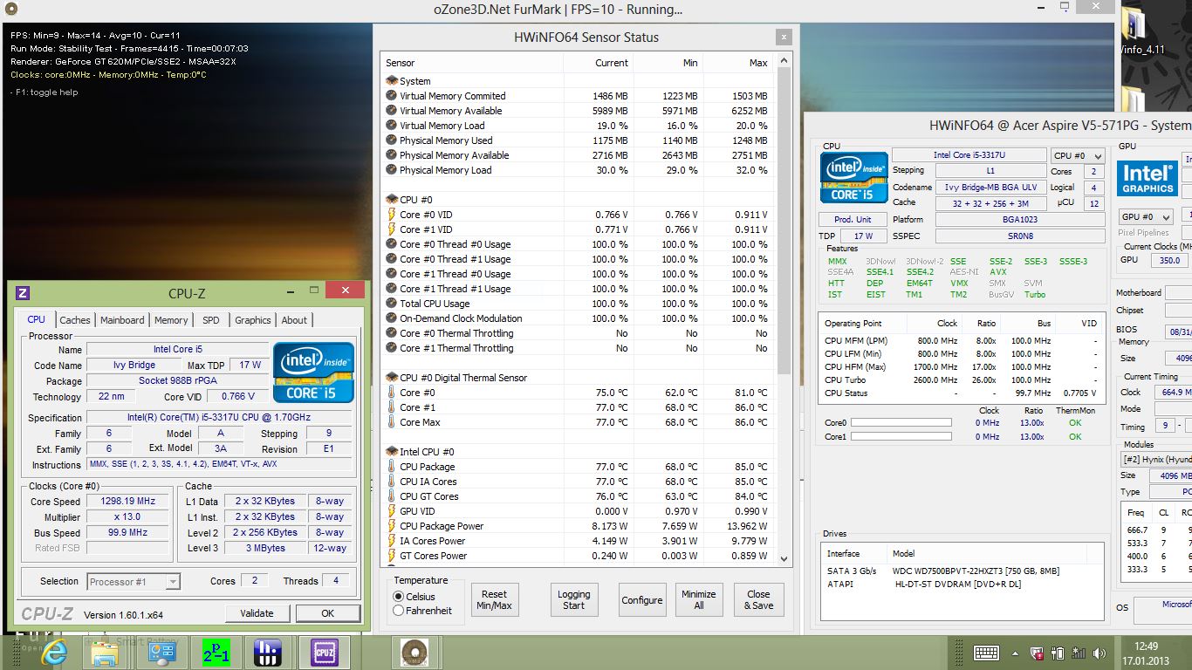1192x670 pixels.
Task: Click the FurMark title bar app icon
Action: click(x=10, y=10)
